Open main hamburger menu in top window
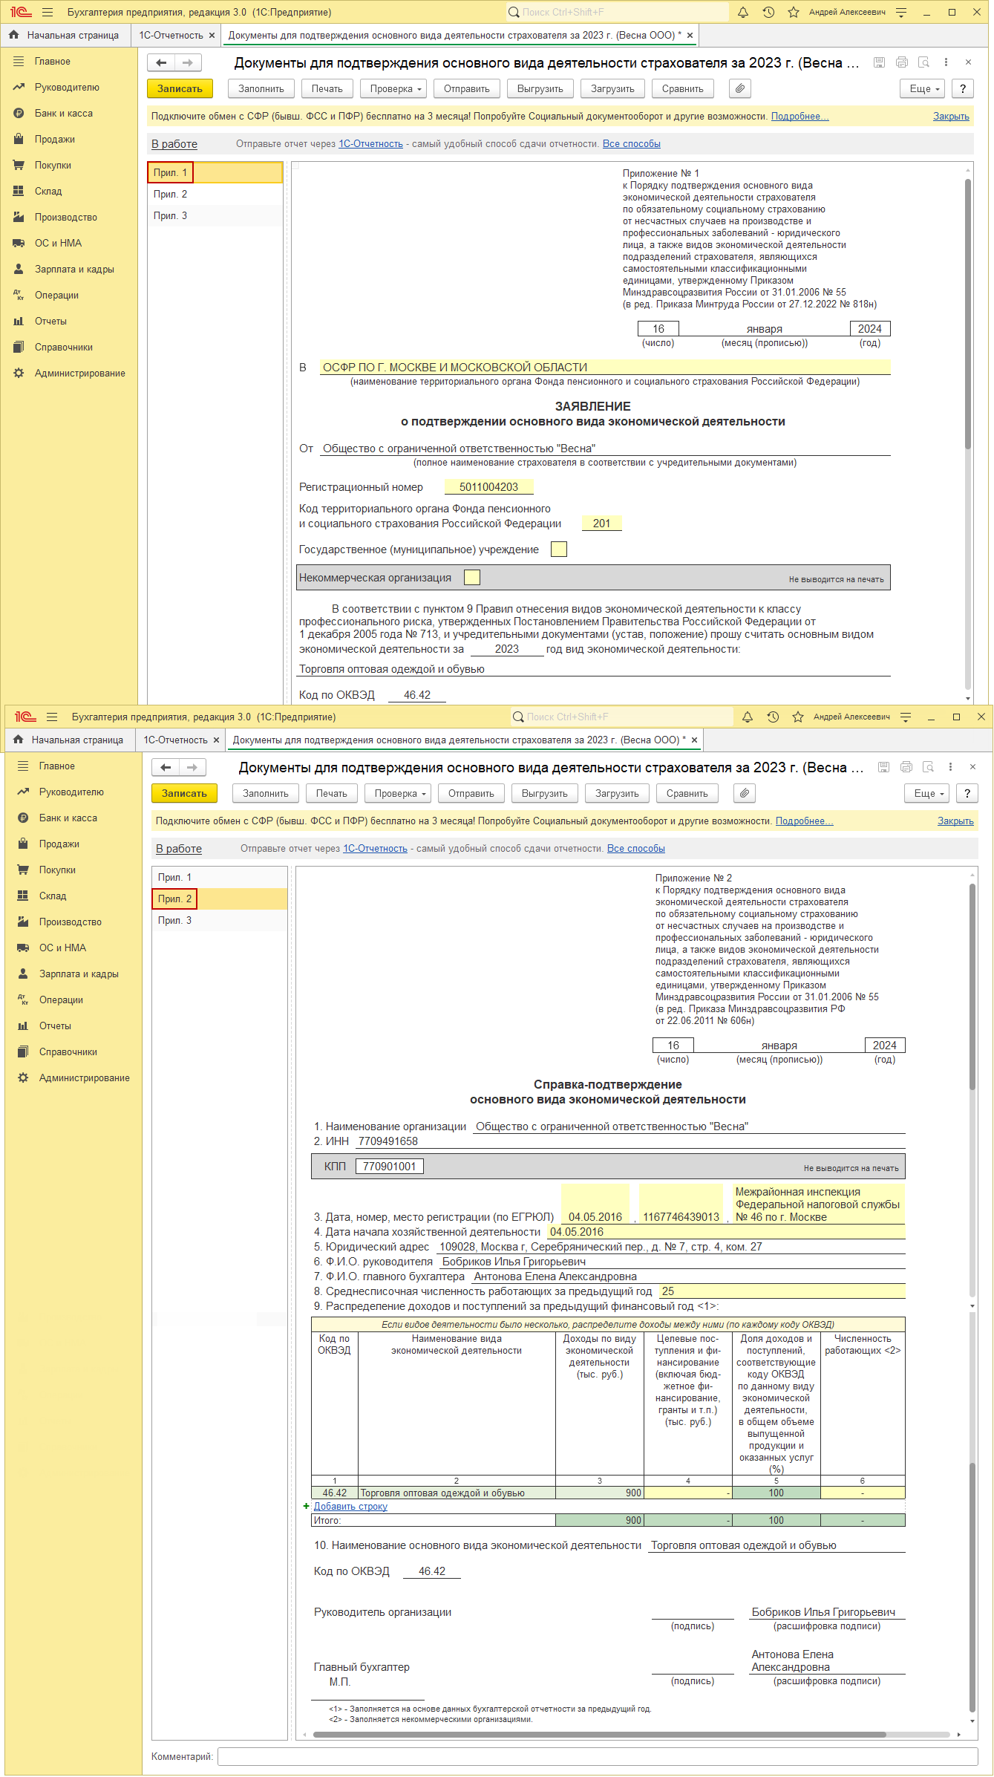Screen dimensions: 994x1777 click(48, 12)
